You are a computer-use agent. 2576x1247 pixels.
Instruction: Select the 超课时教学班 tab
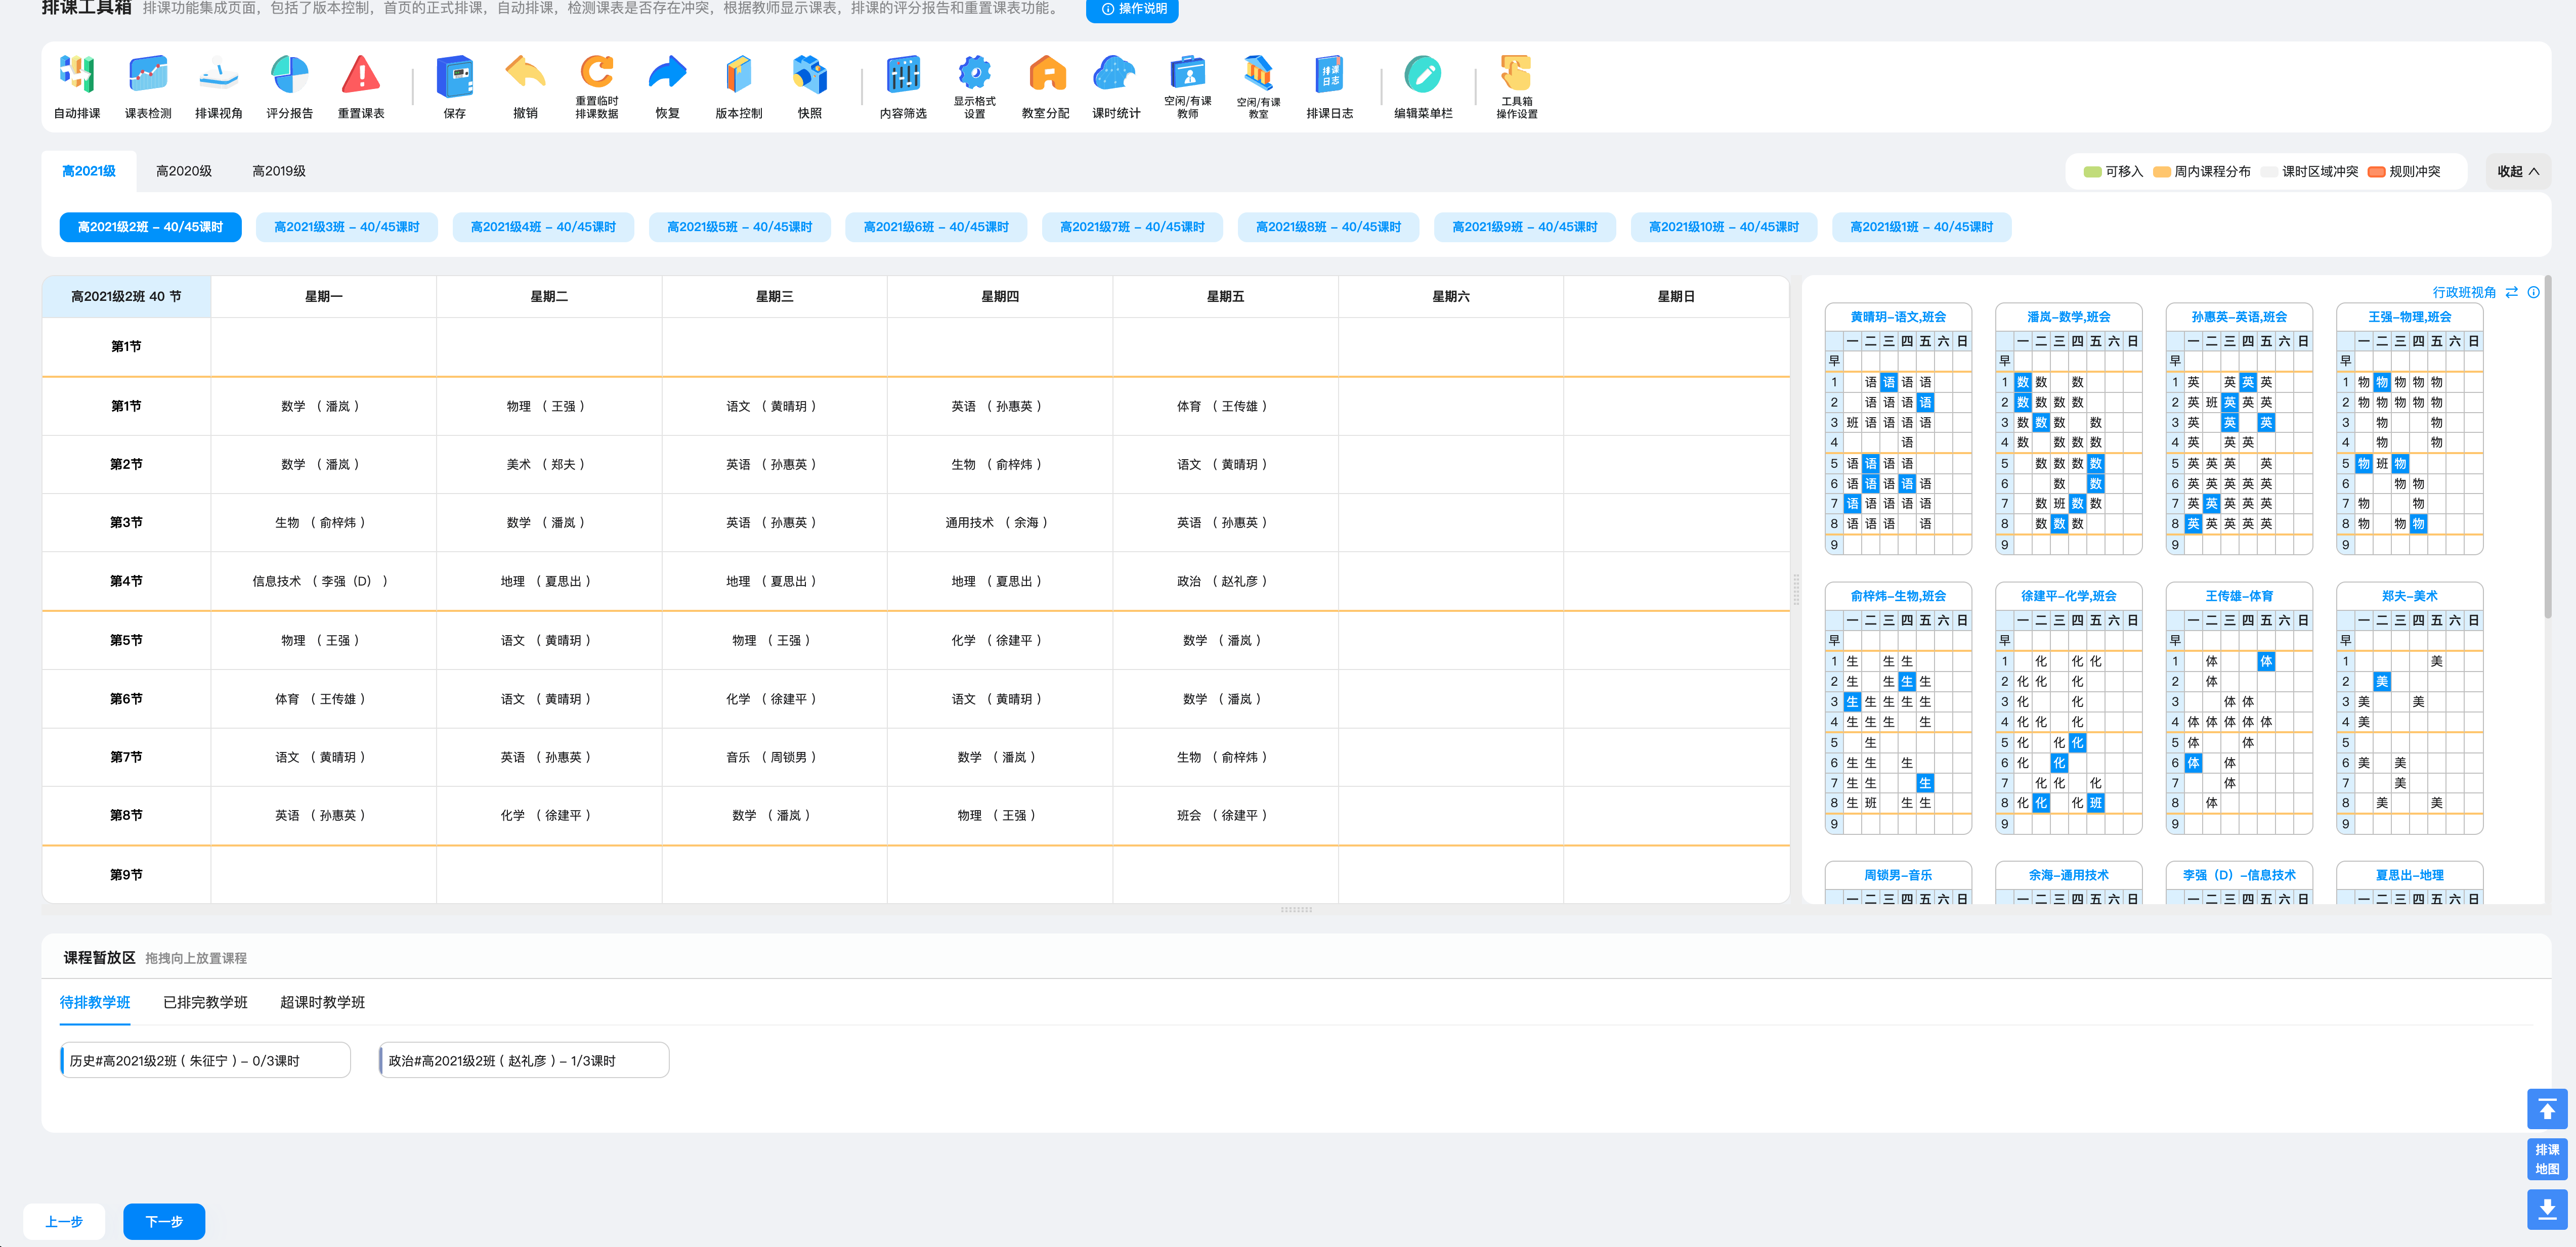[x=322, y=1002]
